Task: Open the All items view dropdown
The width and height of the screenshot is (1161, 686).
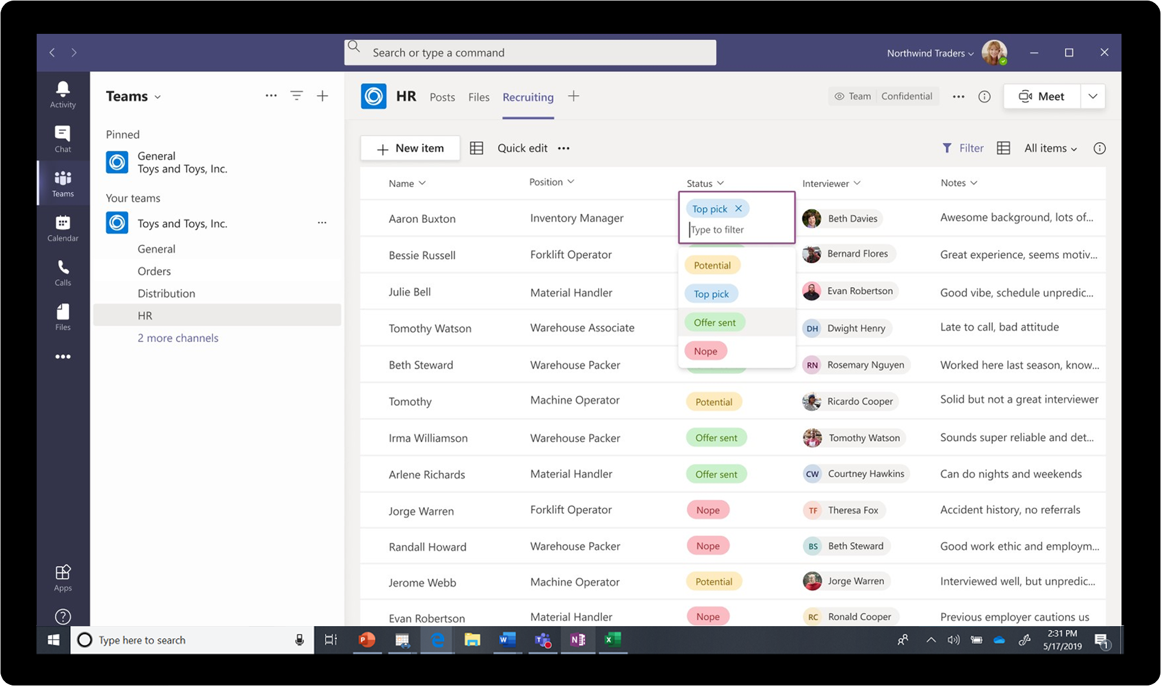Action: (1050, 148)
